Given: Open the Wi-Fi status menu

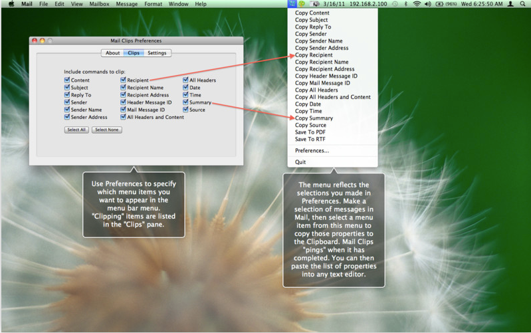Looking at the screenshot, I should coord(417,4).
